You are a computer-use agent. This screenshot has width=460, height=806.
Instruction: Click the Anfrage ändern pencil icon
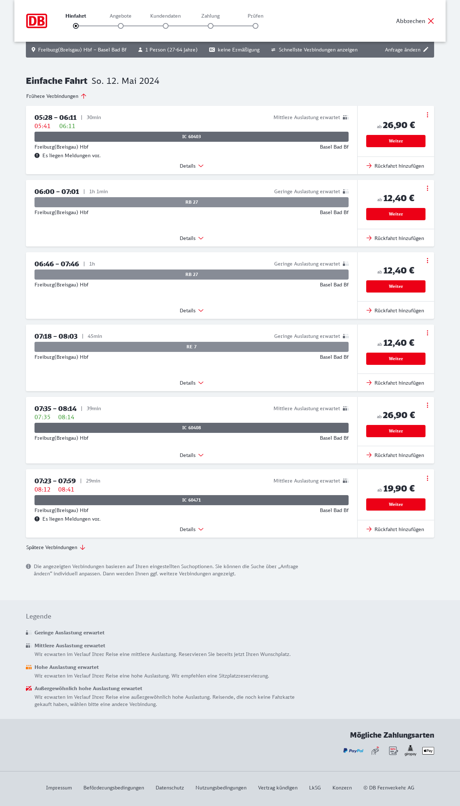point(426,50)
